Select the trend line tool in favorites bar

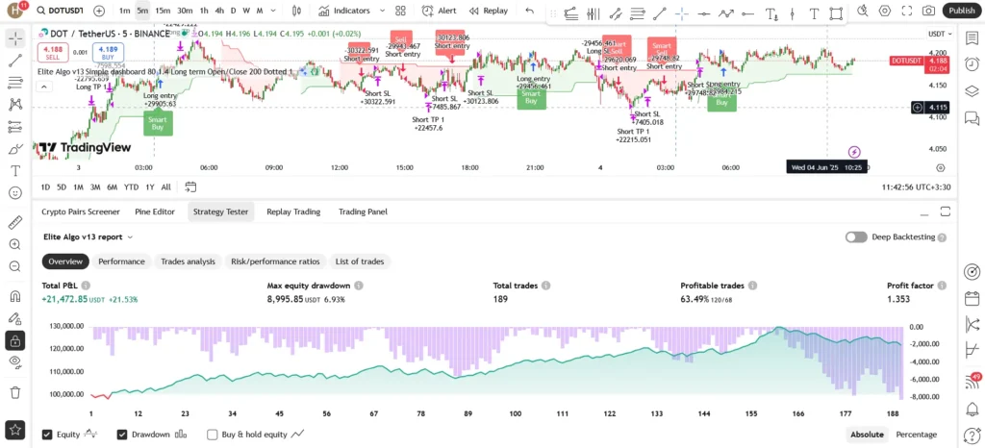point(659,13)
